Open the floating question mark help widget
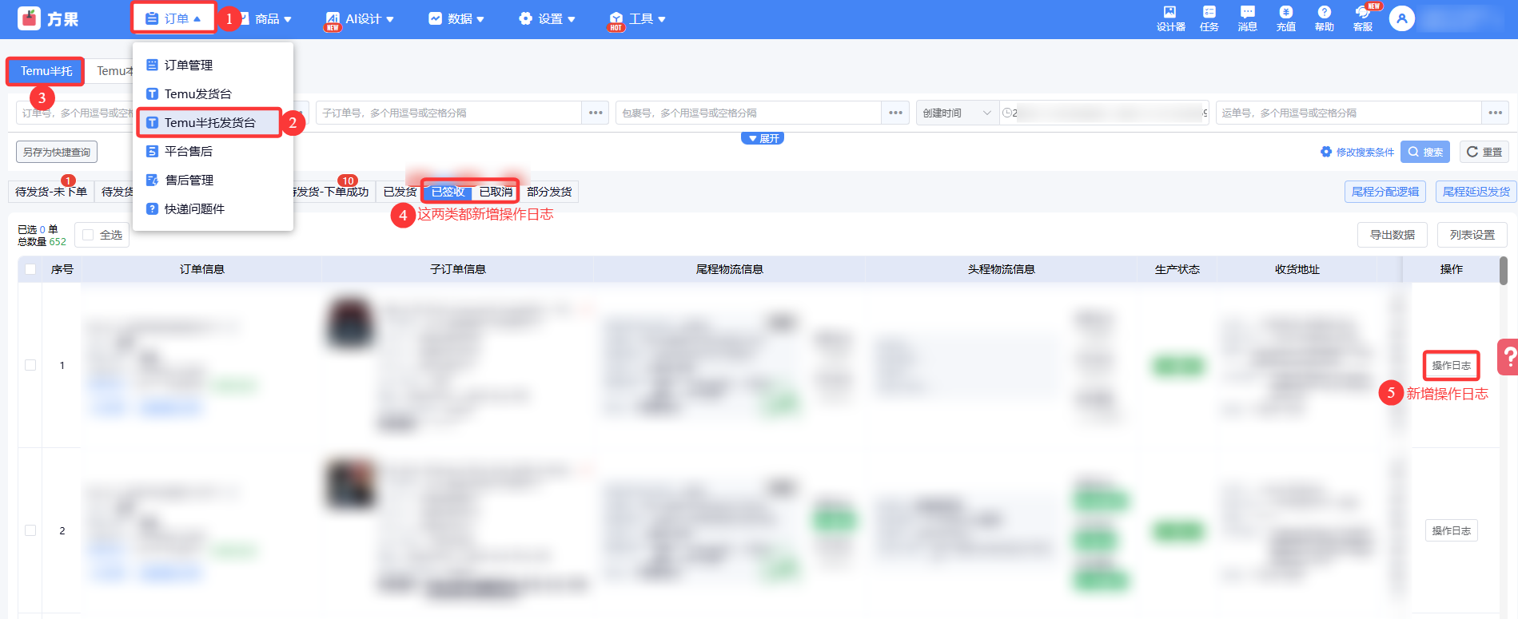1518x619 pixels. (1508, 357)
